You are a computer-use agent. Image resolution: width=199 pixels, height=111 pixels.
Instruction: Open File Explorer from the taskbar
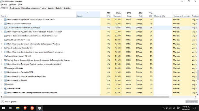(18, 108)
